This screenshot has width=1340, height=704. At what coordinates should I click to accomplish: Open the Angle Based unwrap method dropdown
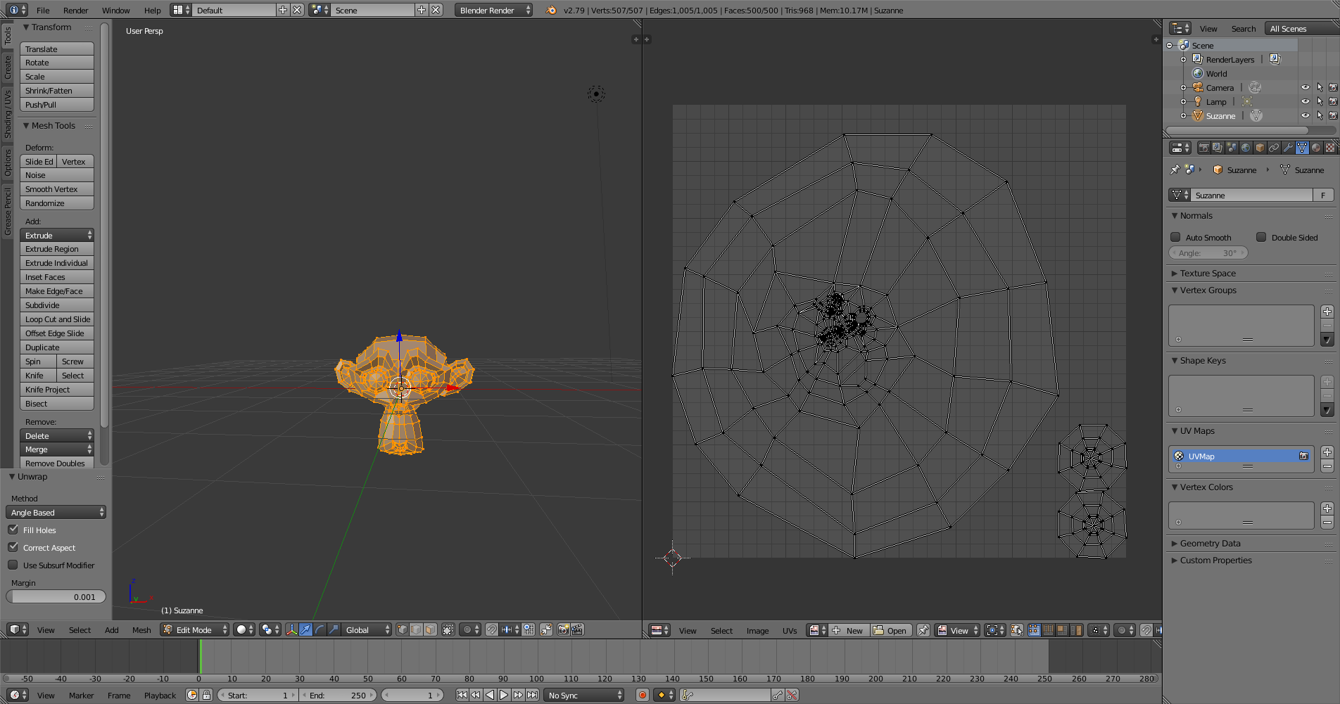56,512
